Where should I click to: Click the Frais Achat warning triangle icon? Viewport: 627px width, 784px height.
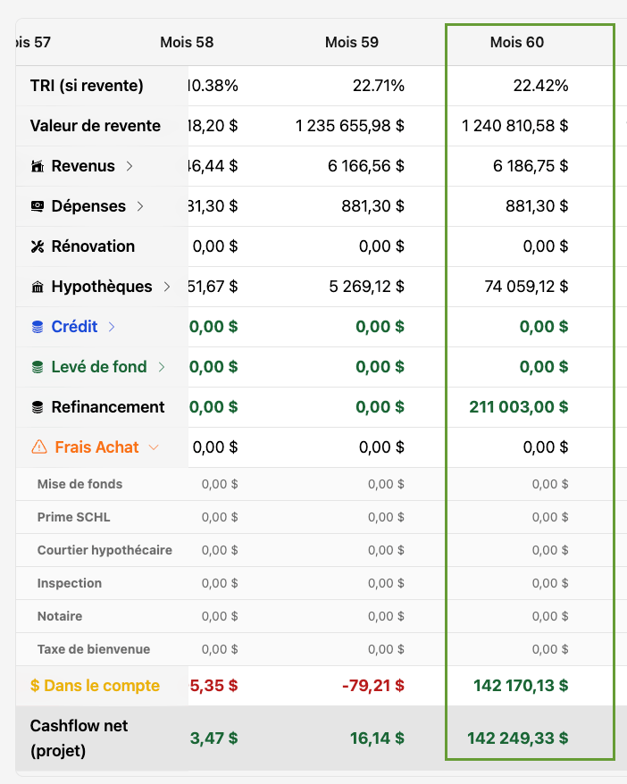click(x=39, y=446)
